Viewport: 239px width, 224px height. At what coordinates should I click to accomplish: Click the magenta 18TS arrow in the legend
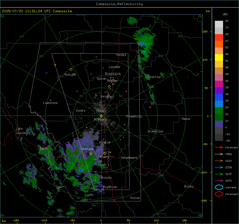coord(219,181)
